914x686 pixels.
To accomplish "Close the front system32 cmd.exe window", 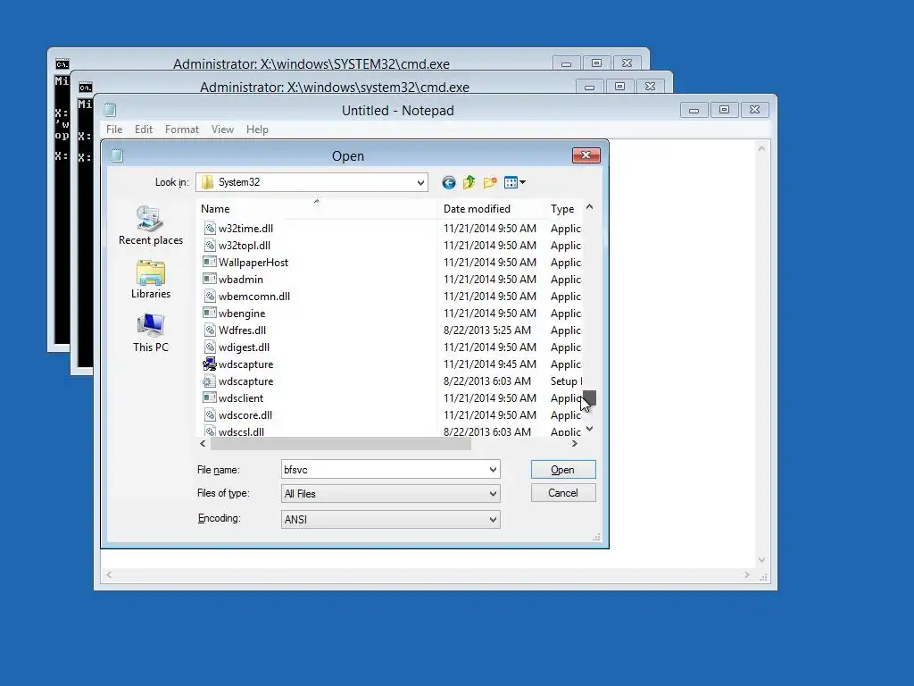I will (x=650, y=87).
